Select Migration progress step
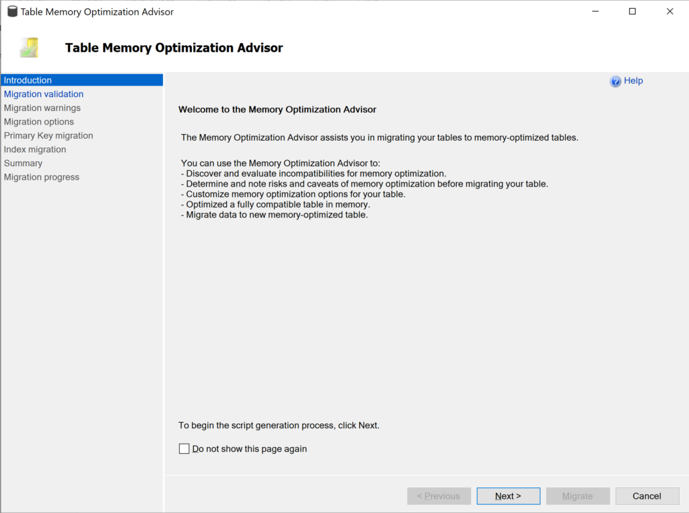689x513 pixels. click(x=41, y=177)
